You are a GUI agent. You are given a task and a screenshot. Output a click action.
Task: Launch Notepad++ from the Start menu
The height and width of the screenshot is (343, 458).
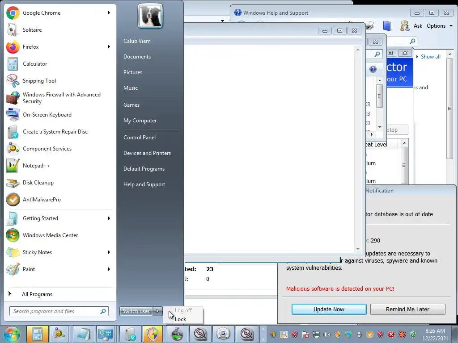pos(60,166)
